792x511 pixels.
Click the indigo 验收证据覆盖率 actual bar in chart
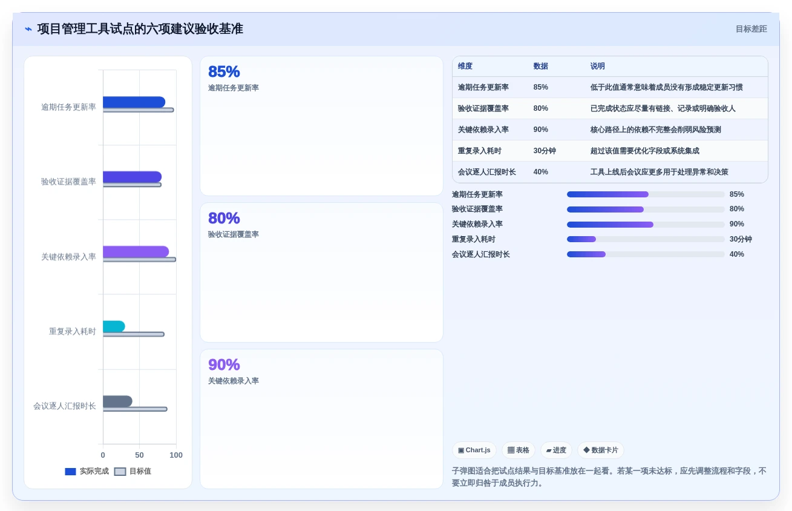[132, 177]
